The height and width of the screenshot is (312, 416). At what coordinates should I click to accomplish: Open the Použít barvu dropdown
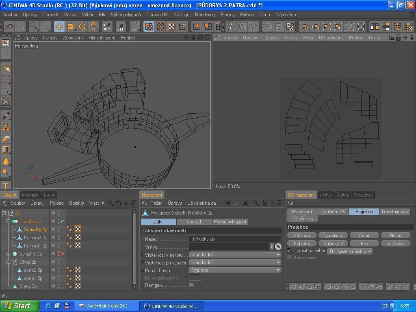235,270
